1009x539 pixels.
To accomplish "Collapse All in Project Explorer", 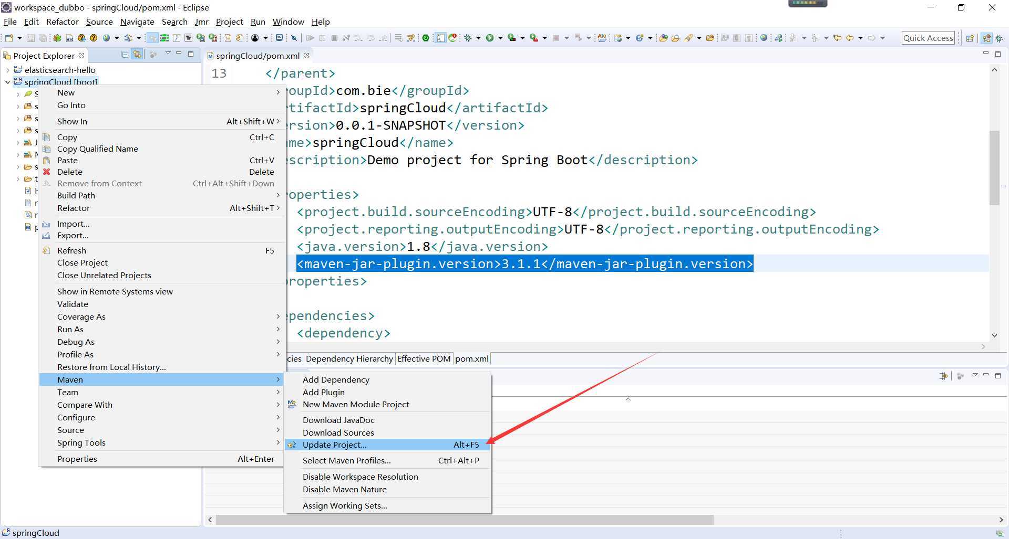I will [125, 54].
